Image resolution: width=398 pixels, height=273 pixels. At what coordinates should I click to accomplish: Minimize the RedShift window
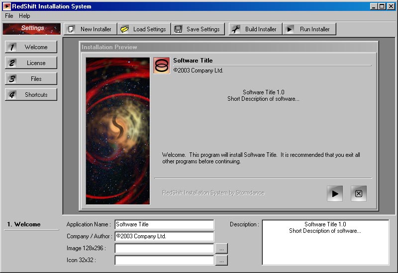(x=373, y=6)
